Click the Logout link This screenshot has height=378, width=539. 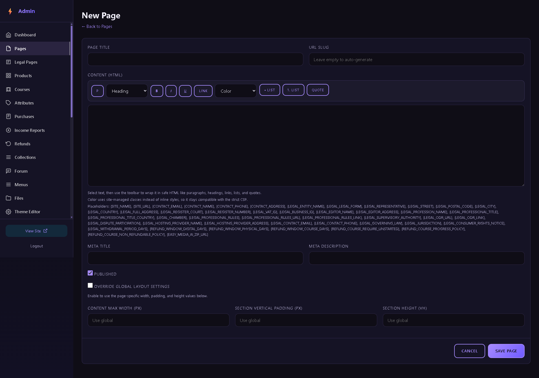click(x=37, y=246)
